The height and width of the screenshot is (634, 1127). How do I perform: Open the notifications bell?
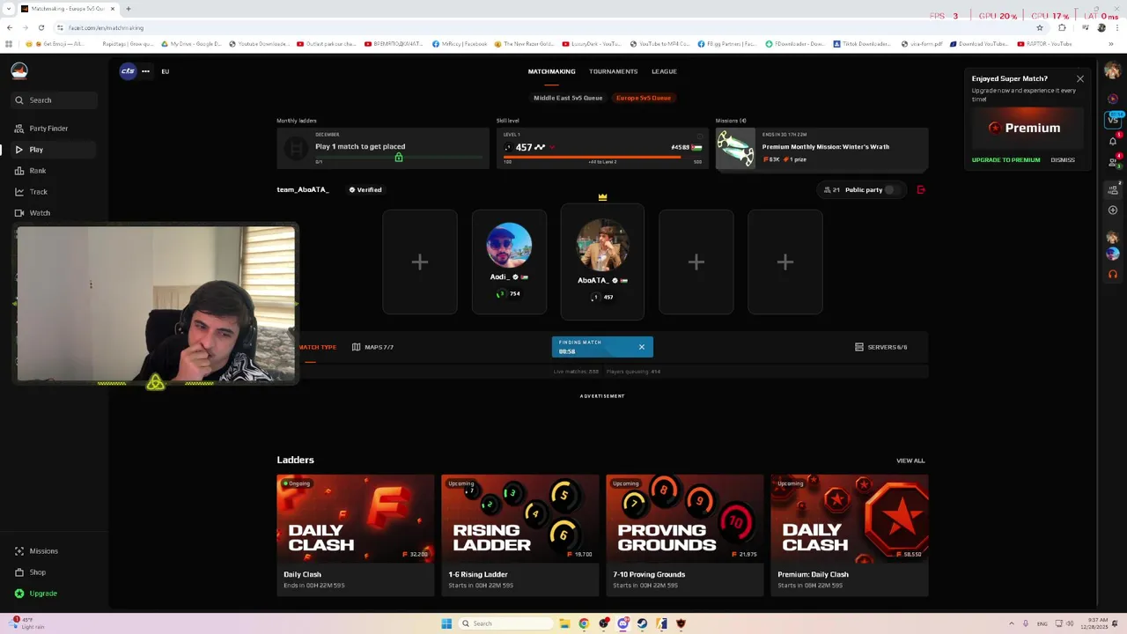(x=1113, y=141)
